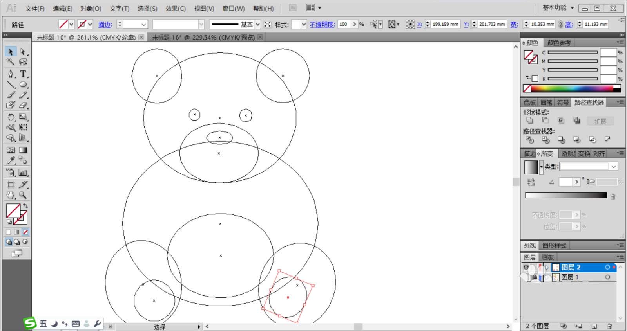Swap fill and stroke in toolbox
Image resolution: width=627 pixels, height=331 pixels.
tap(25, 206)
